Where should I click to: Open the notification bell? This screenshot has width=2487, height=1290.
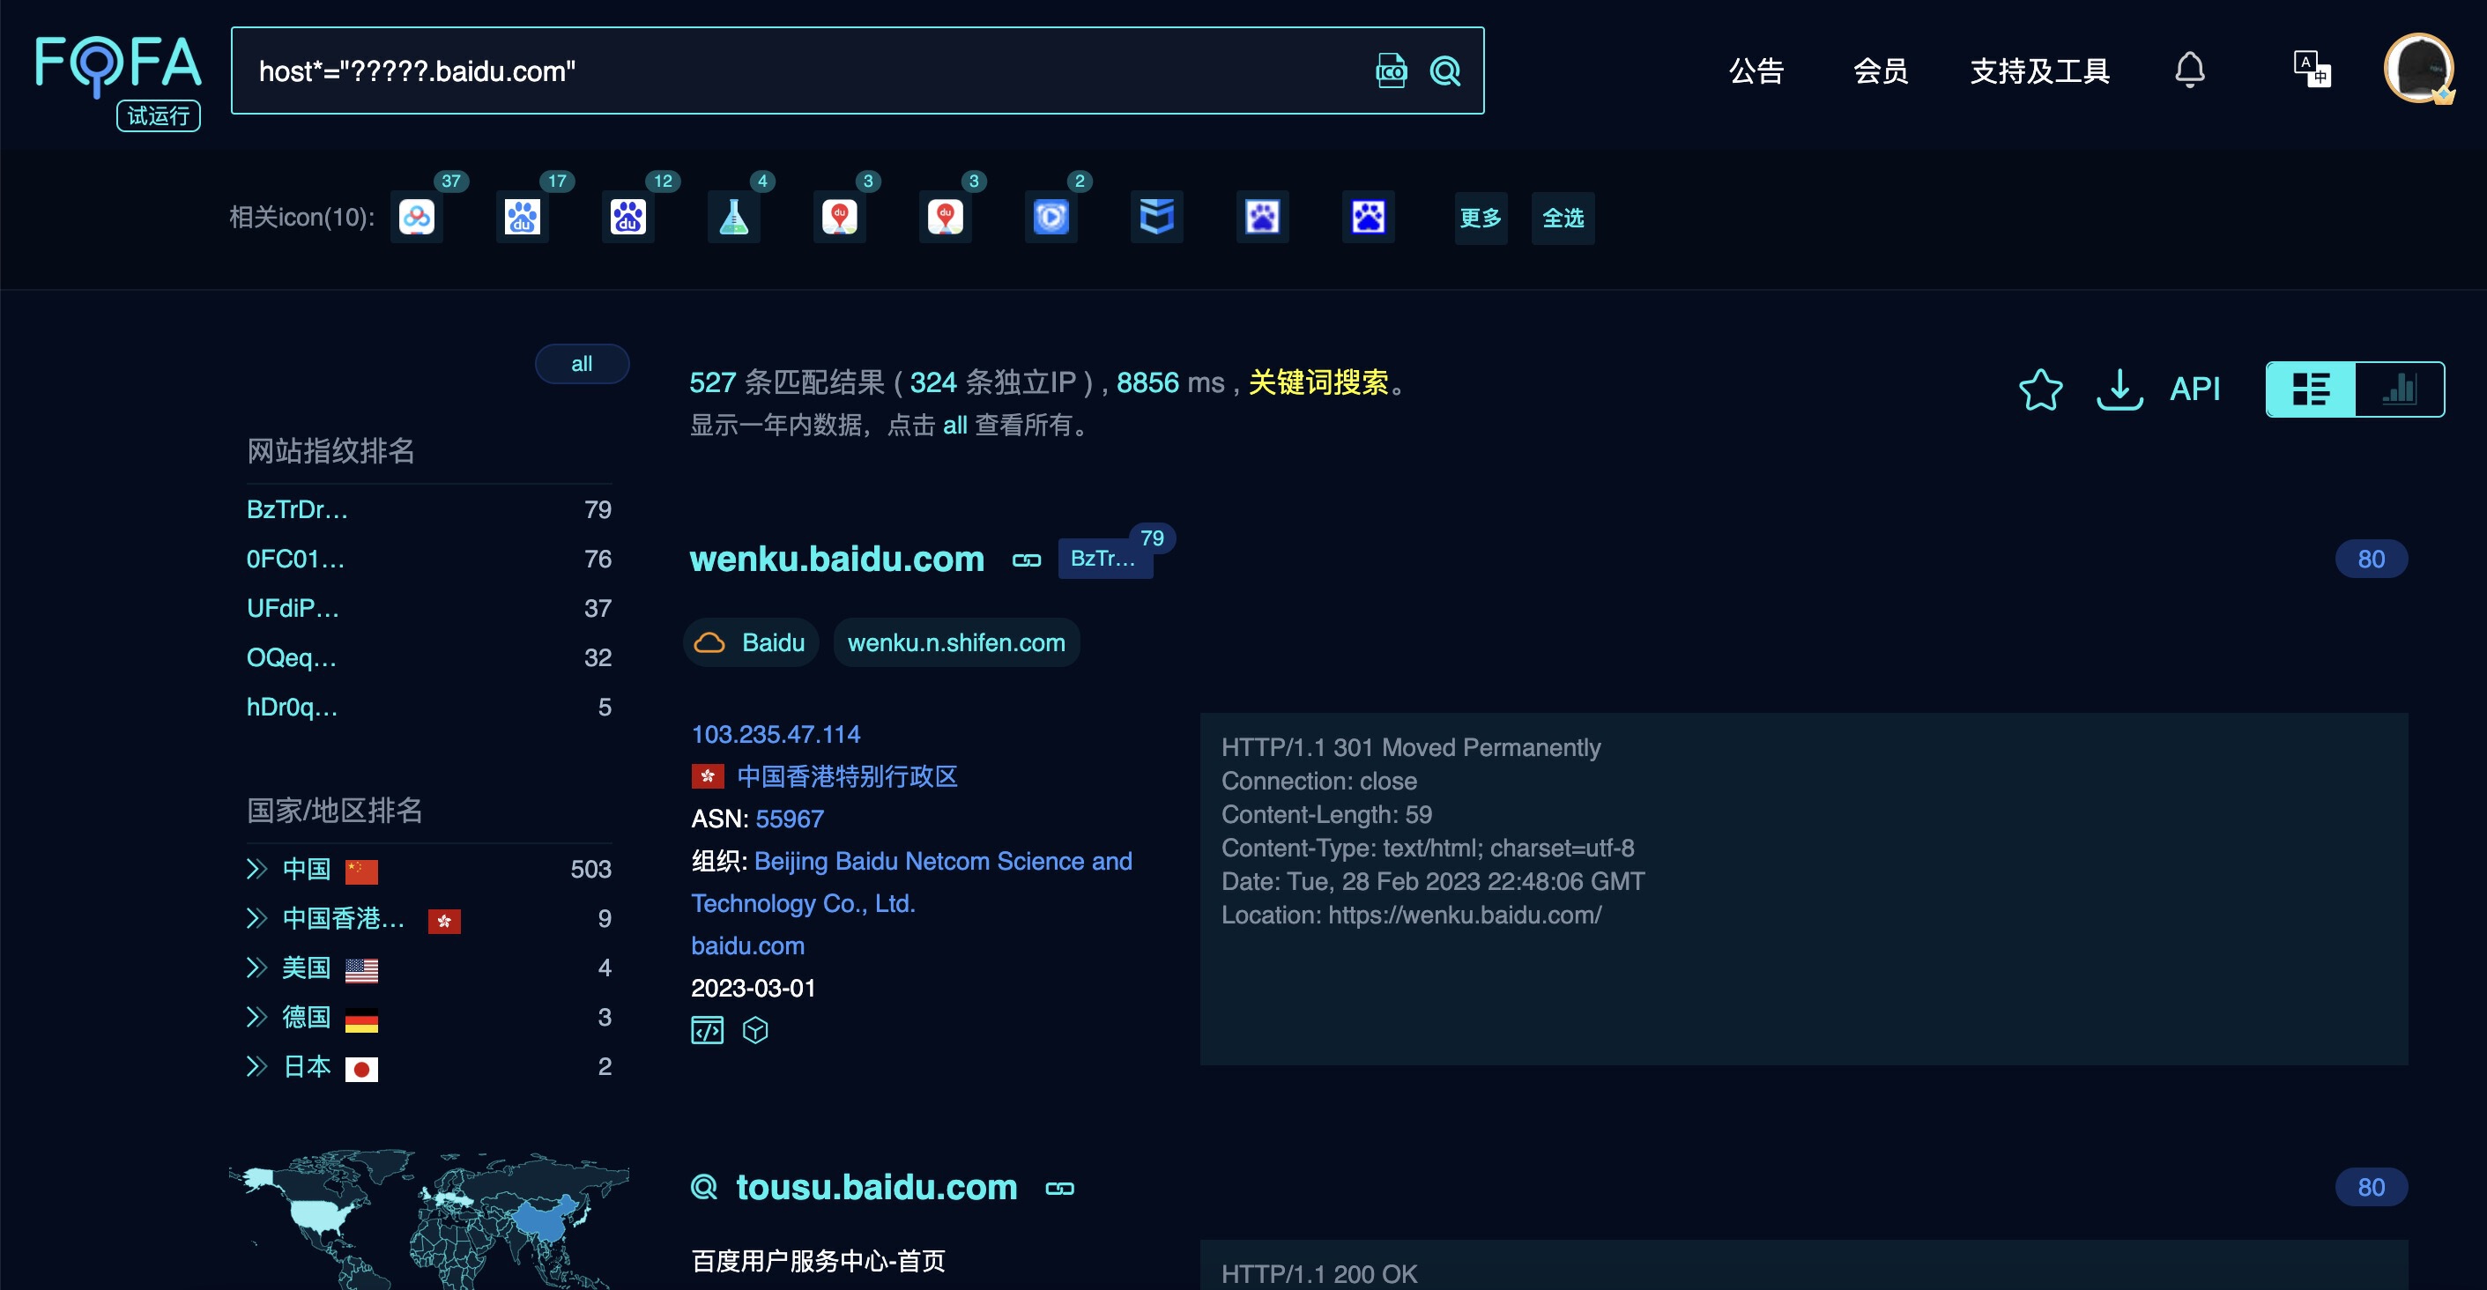point(2190,70)
